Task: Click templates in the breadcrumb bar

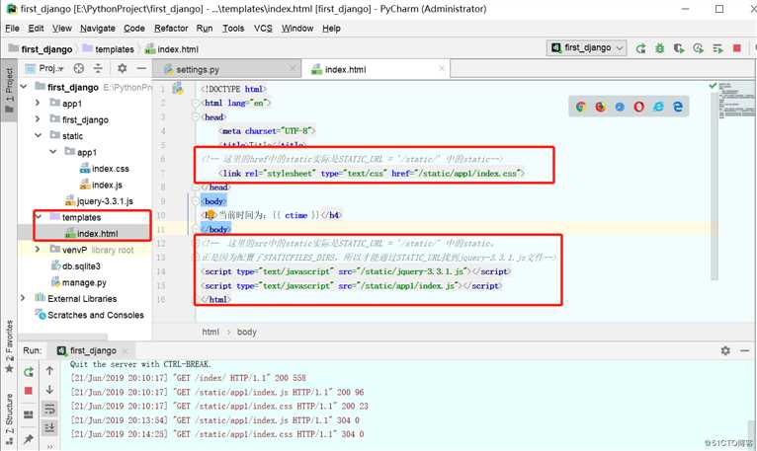Action: [x=115, y=49]
